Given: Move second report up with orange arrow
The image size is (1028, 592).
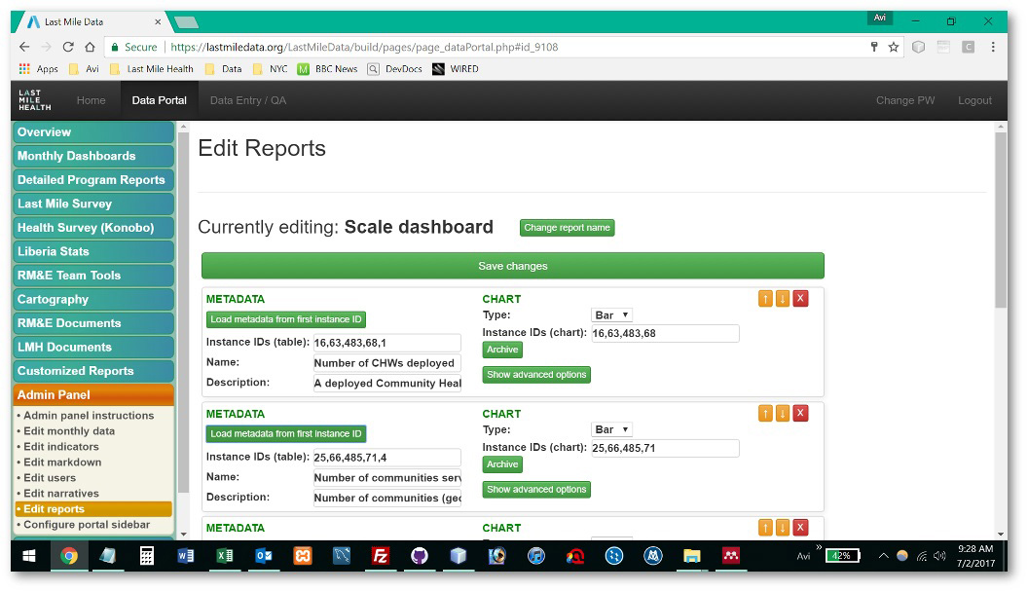Looking at the screenshot, I should (x=765, y=414).
